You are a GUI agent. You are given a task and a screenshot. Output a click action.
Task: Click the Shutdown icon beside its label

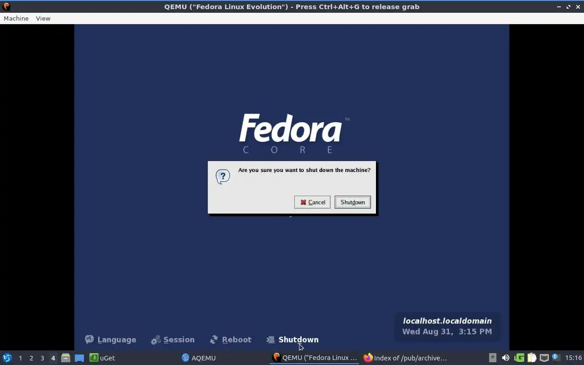271,339
